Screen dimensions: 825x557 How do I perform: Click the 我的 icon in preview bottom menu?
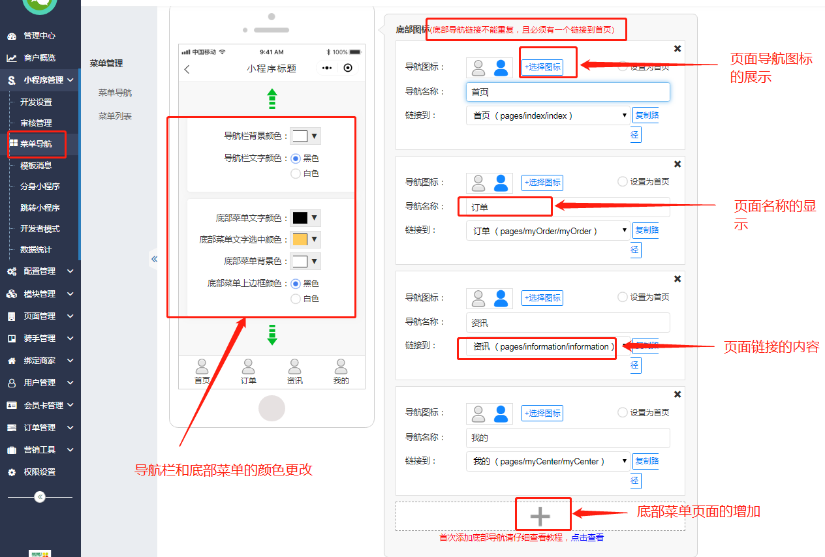tap(340, 367)
